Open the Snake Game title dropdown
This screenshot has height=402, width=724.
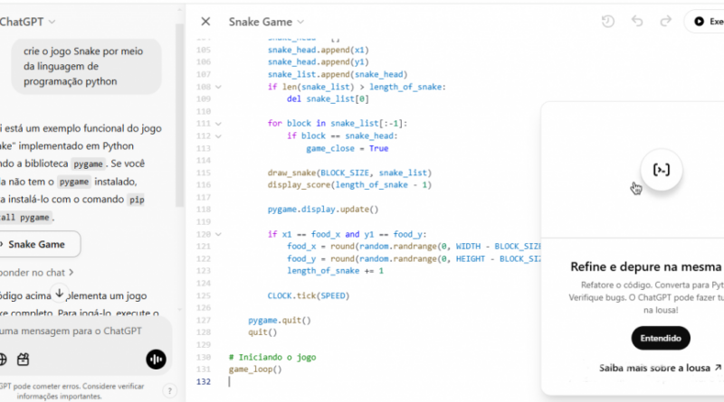click(x=266, y=22)
